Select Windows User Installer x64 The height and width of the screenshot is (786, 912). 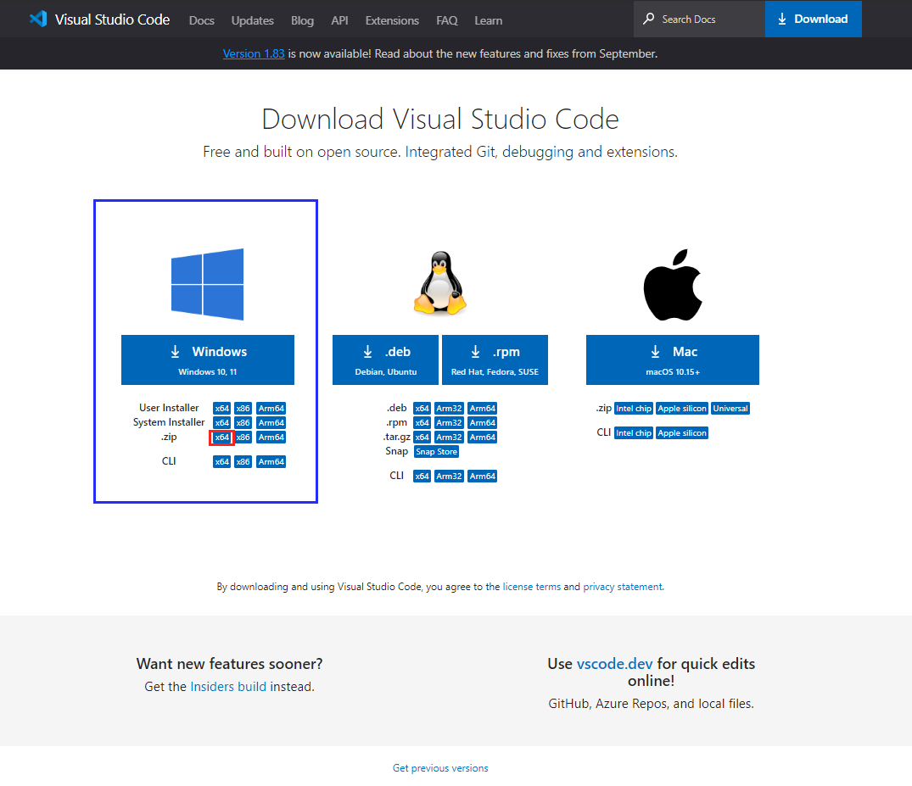point(221,408)
